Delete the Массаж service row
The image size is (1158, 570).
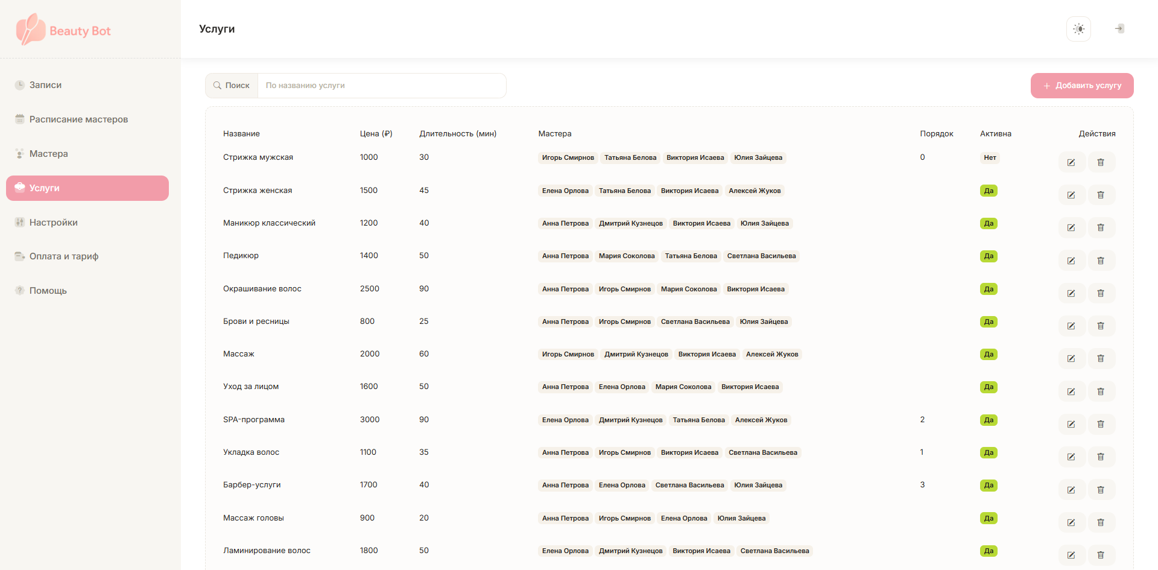(1101, 358)
